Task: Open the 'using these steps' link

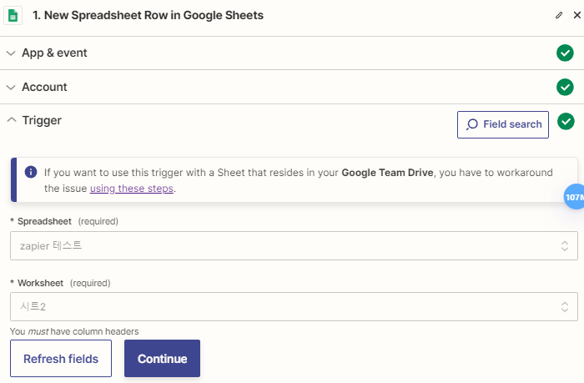Action: coord(132,189)
